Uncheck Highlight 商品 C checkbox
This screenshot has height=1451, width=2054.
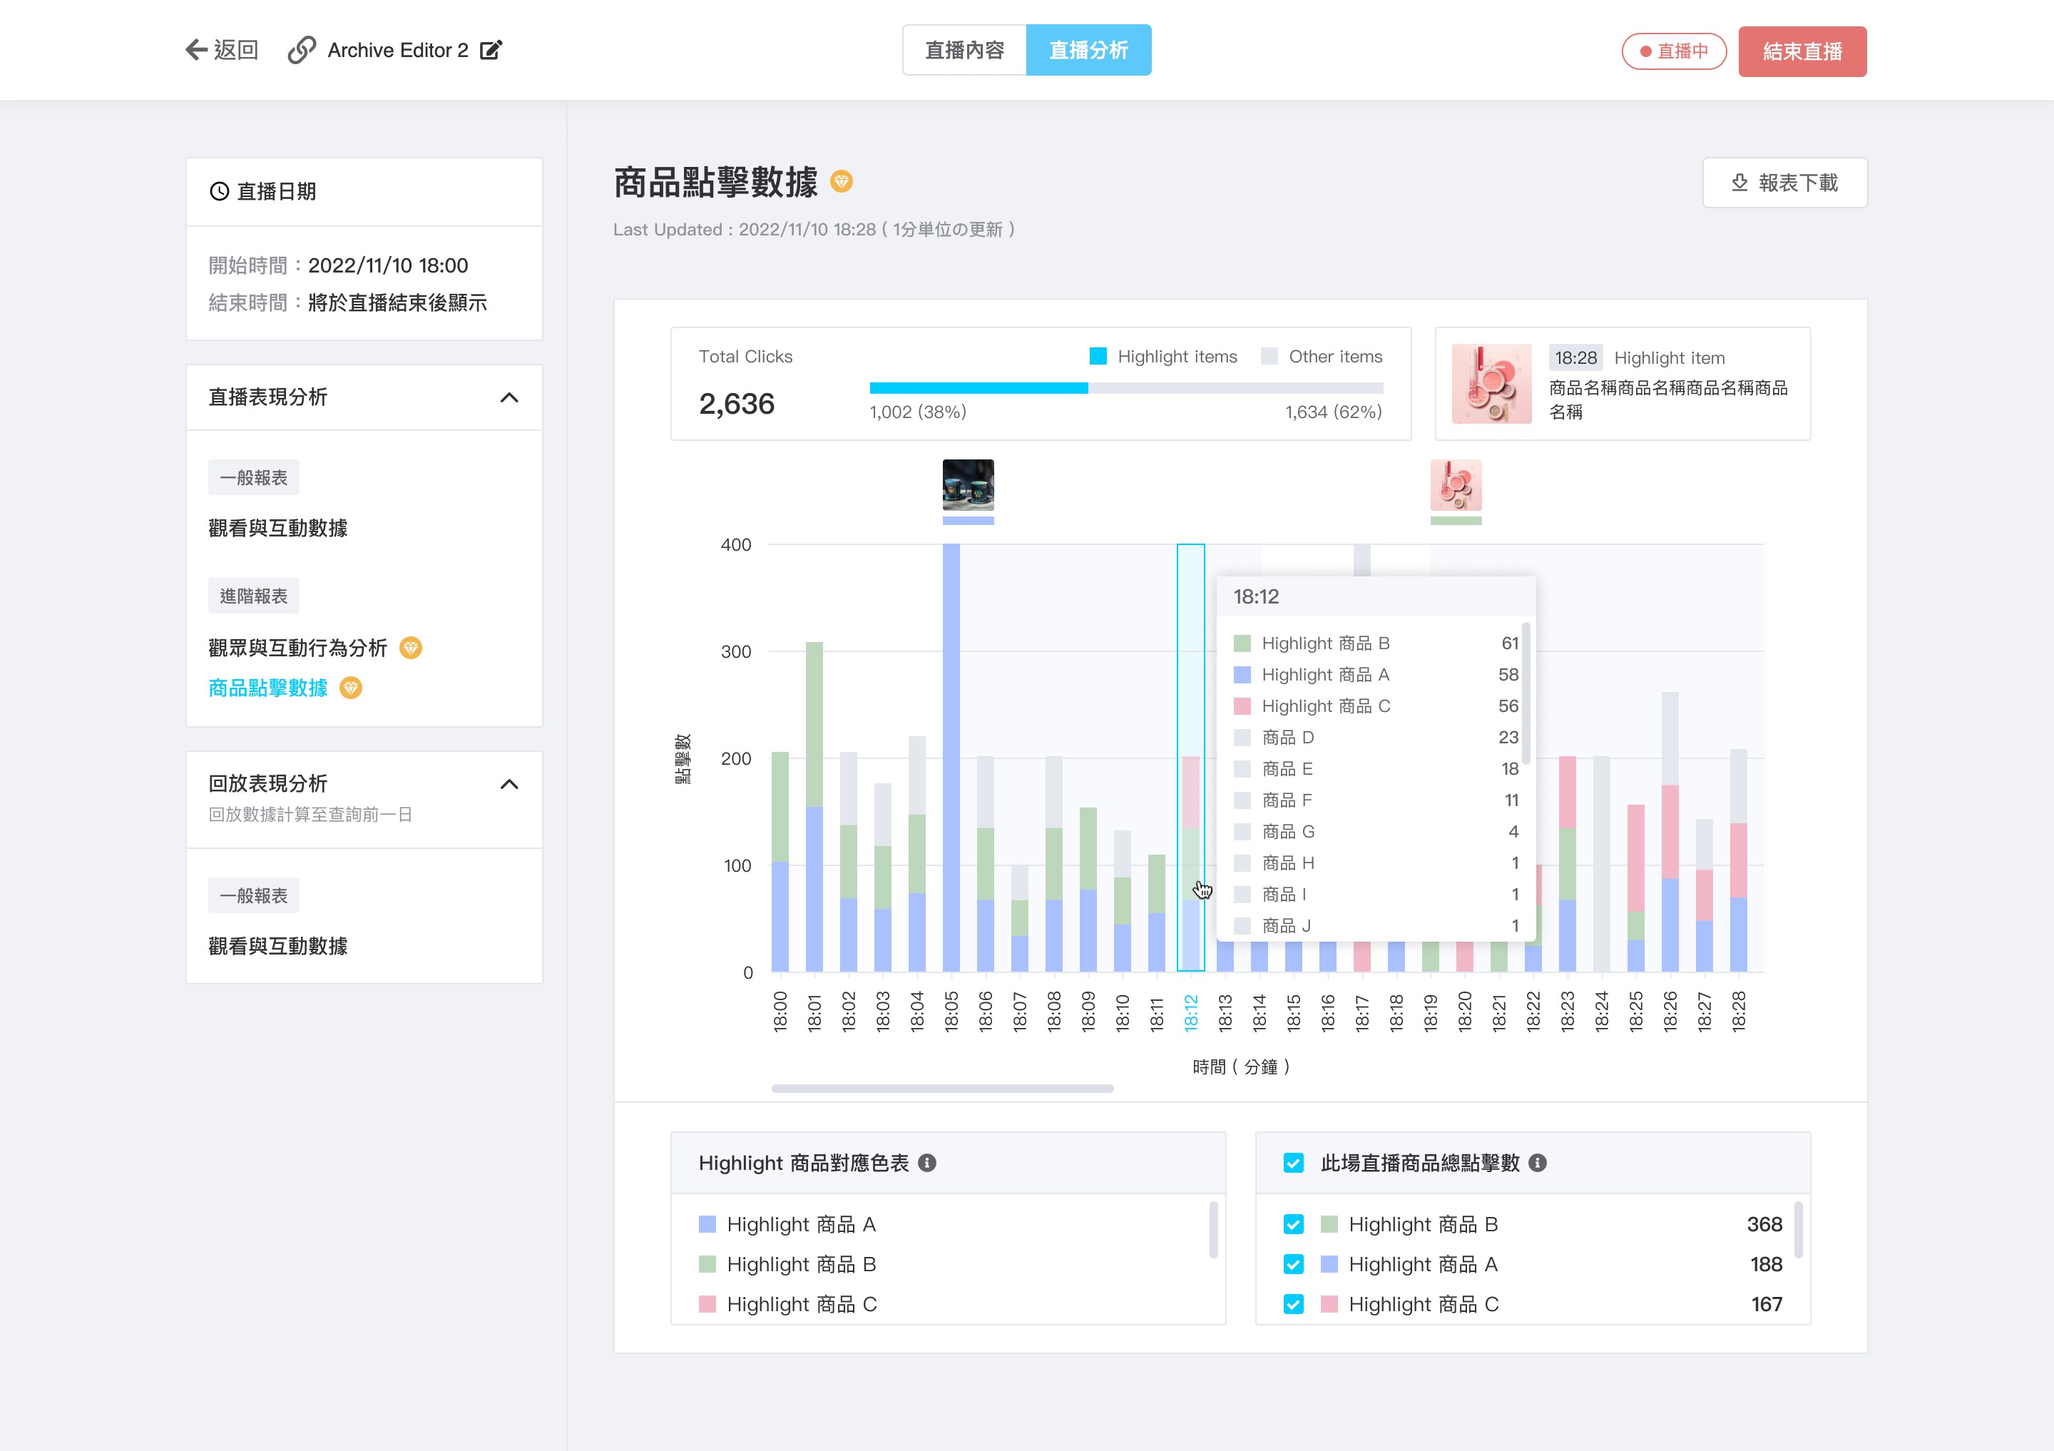[x=1294, y=1304]
